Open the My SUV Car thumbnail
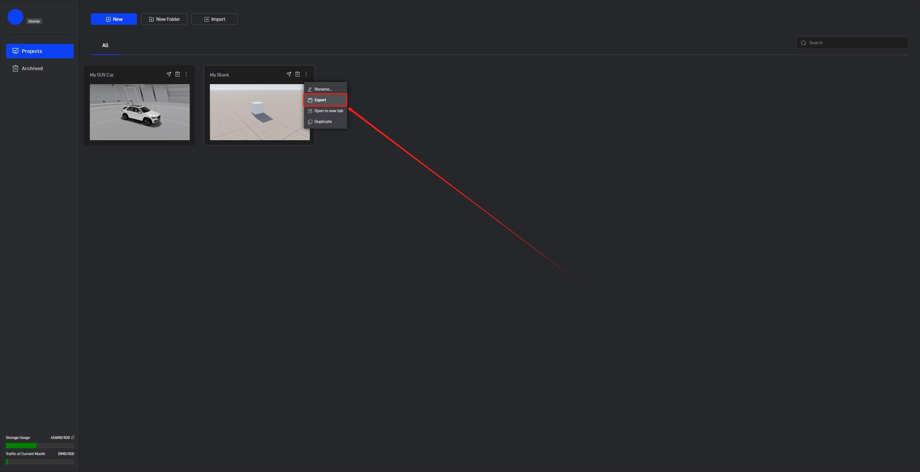The width and height of the screenshot is (920, 472). coord(140,112)
